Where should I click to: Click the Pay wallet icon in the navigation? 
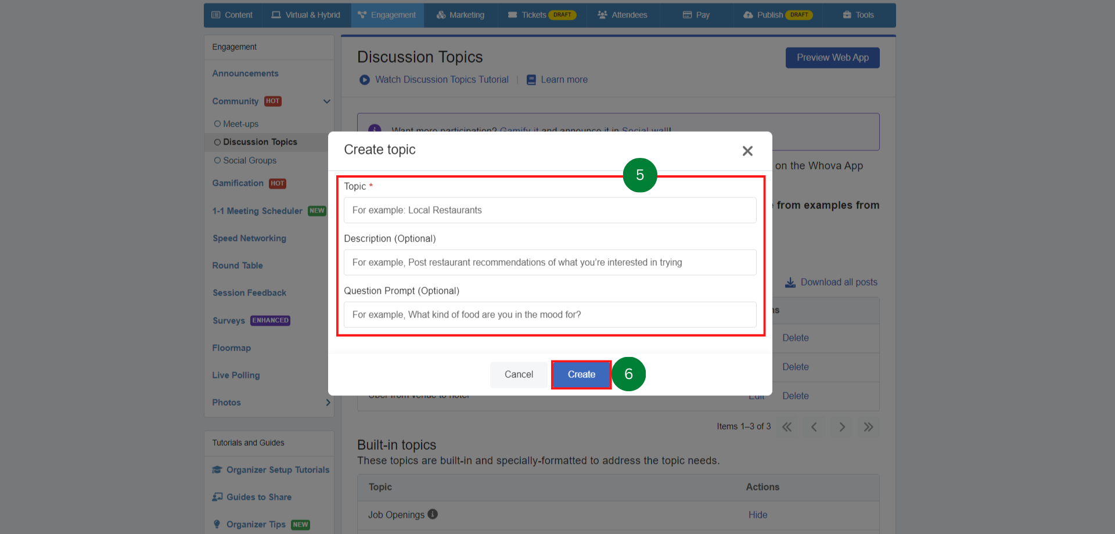coord(686,15)
